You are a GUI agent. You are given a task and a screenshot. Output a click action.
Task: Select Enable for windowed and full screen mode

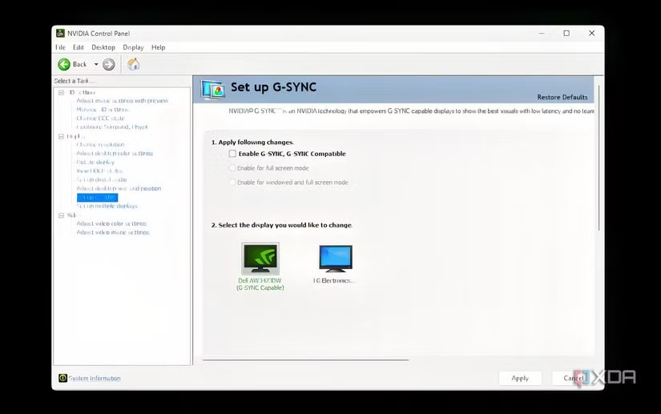pyautogui.click(x=232, y=183)
